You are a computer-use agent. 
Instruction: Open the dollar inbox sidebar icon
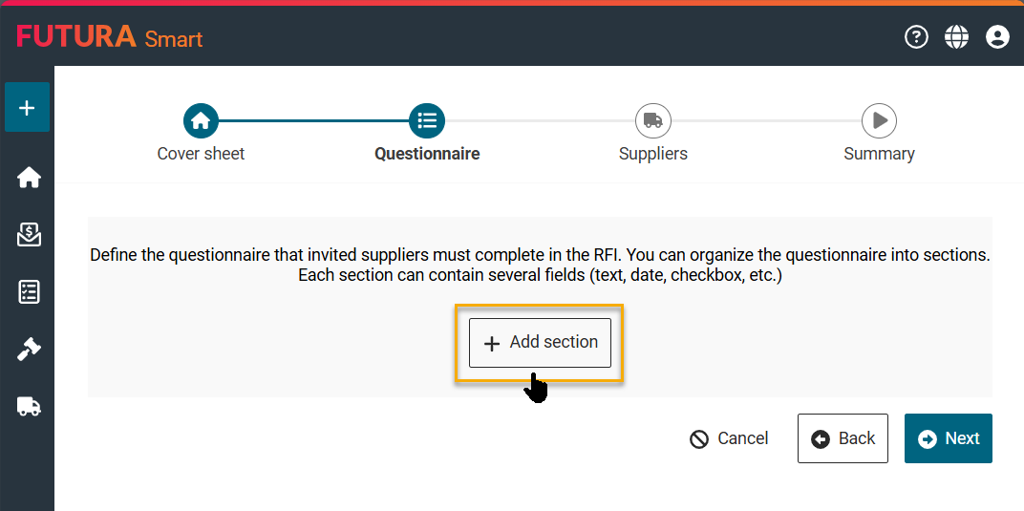click(x=29, y=235)
